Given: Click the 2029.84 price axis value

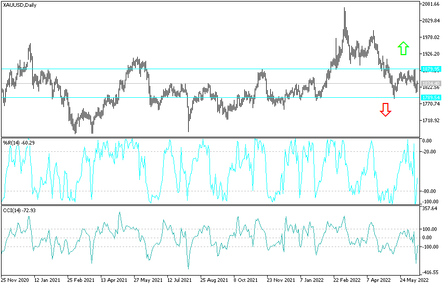Looking at the screenshot, I should [x=431, y=20].
